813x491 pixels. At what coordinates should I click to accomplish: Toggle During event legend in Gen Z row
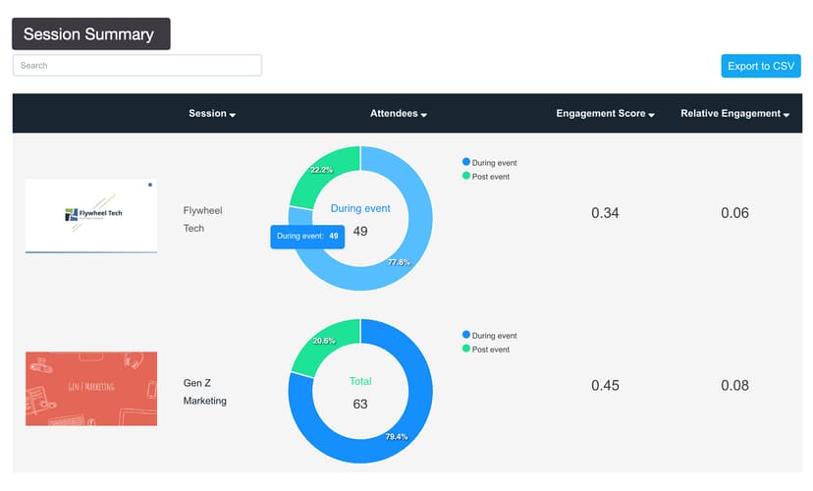coord(489,336)
